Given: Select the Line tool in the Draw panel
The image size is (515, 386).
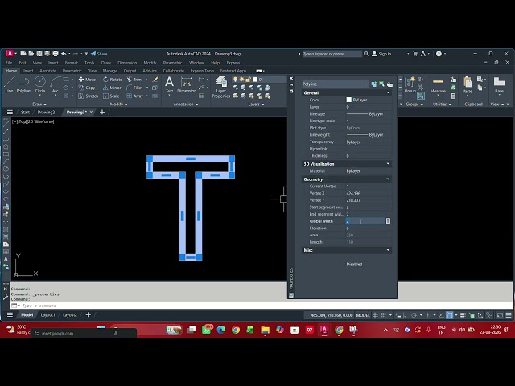Looking at the screenshot, I should [9, 84].
